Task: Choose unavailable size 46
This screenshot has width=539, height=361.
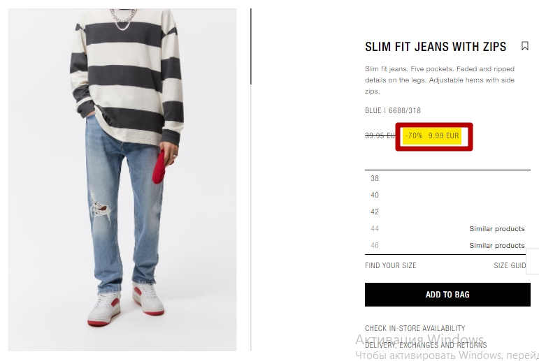Action: coord(375,245)
